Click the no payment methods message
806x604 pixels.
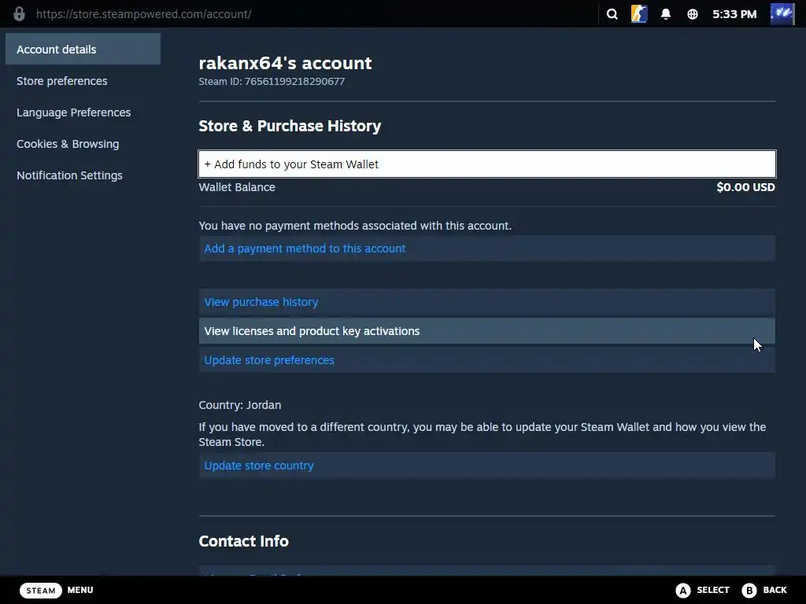[355, 226]
